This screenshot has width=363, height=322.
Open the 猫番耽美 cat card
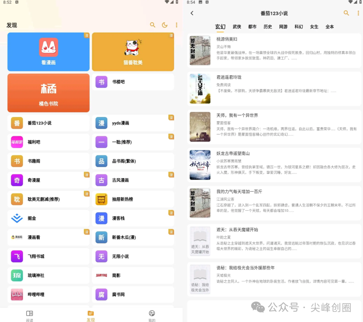tap(133, 52)
